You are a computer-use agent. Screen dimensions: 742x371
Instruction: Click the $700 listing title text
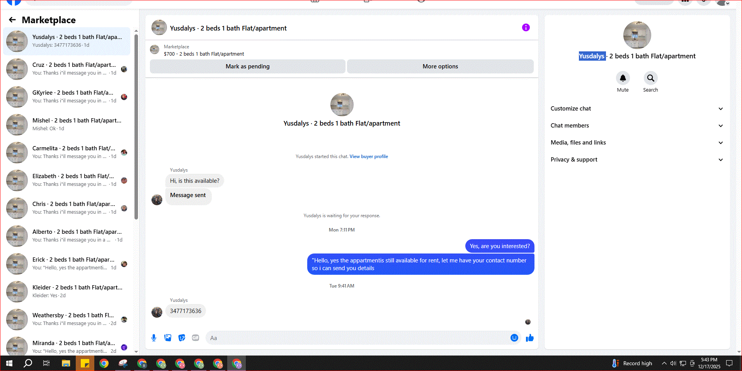(204, 54)
